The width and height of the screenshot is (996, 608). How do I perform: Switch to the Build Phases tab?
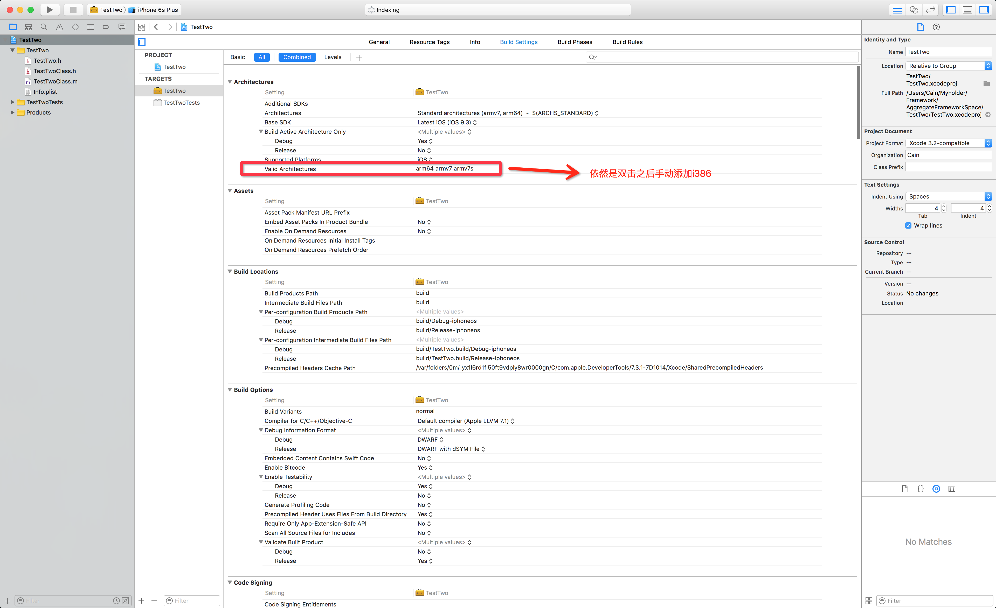point(575,42)
